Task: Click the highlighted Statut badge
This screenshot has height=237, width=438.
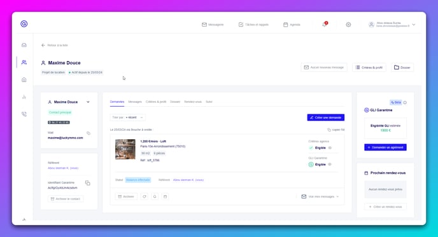Action: (138, 180)
